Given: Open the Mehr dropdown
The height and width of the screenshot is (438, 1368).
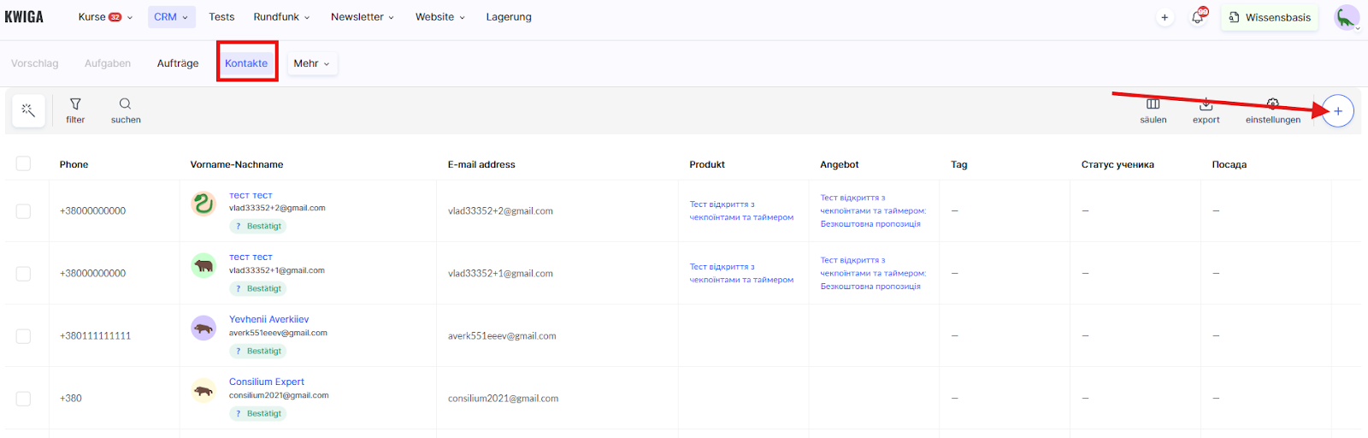Looking at the screenshot, I should click(x=311, y=63).
